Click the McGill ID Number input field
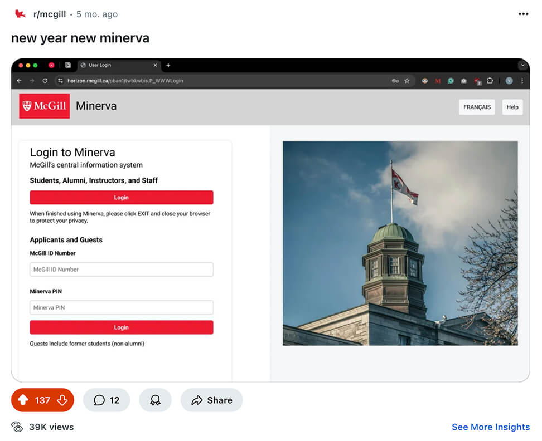Viewport: 542px width, 441px height. tap(122, 269)
